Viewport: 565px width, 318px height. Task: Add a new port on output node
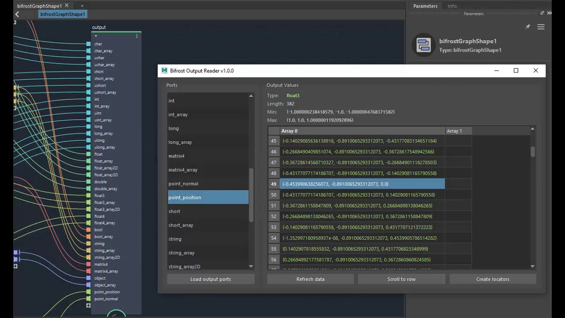coord(88,306)
